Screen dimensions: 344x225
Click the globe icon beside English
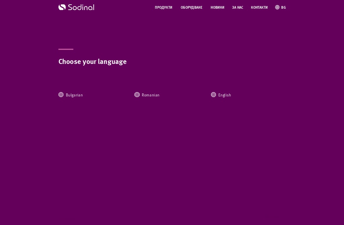click(x=214, y=95)
